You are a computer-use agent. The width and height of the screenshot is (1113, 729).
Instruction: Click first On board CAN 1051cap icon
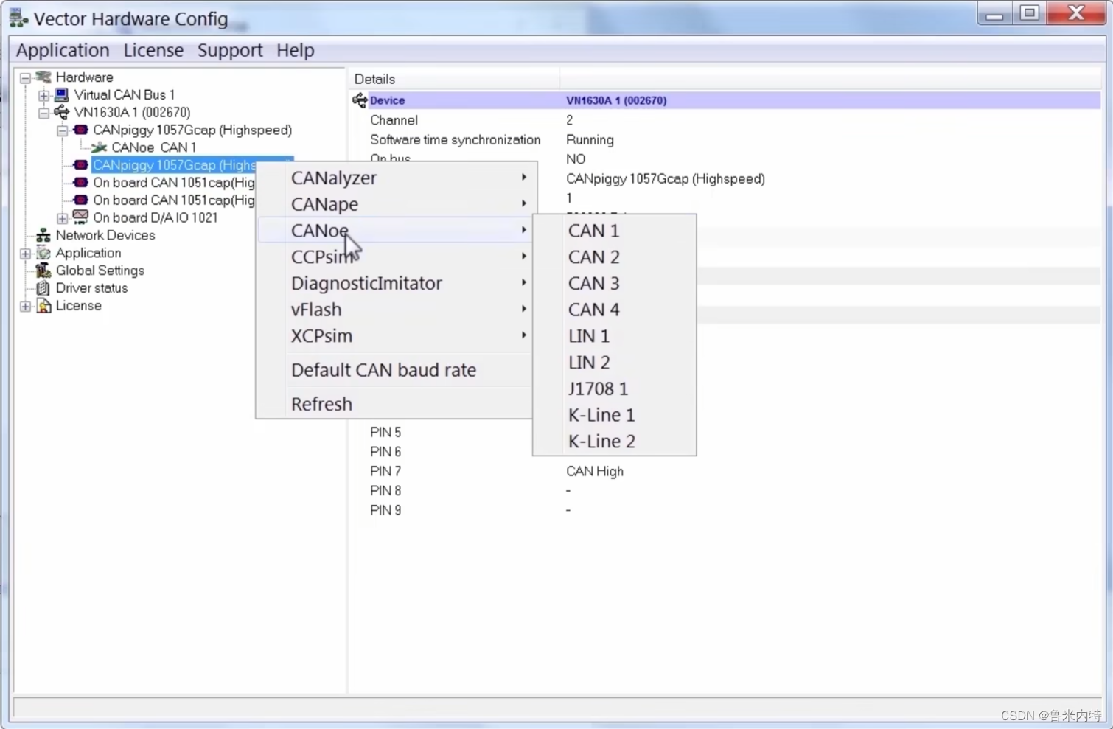[x=80, y=183]
